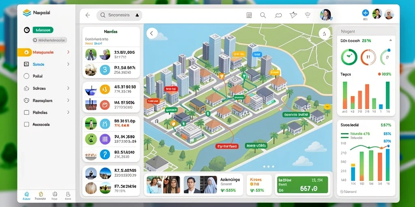Click the blue plus circle icon
The height and width of the screenshot is (207, 415).
pos(365,13)
